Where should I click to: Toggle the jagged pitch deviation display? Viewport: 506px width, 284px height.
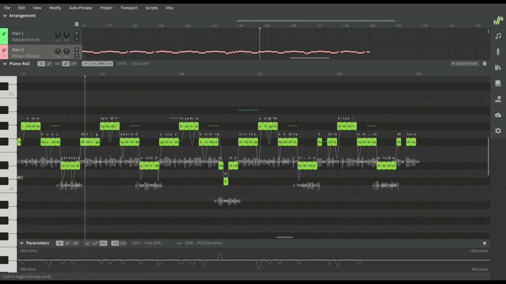[93, 64]
